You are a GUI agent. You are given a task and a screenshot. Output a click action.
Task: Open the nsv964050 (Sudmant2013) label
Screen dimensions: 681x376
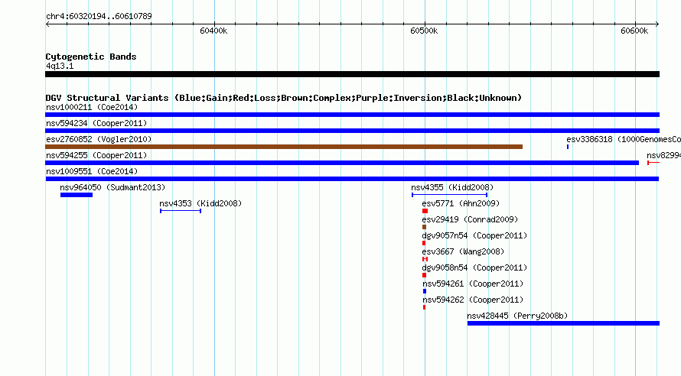tap(112, 187)
